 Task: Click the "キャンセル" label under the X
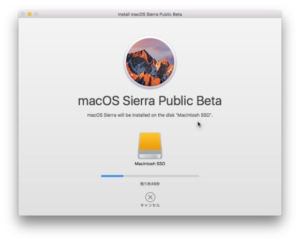(x=150, y=205)
